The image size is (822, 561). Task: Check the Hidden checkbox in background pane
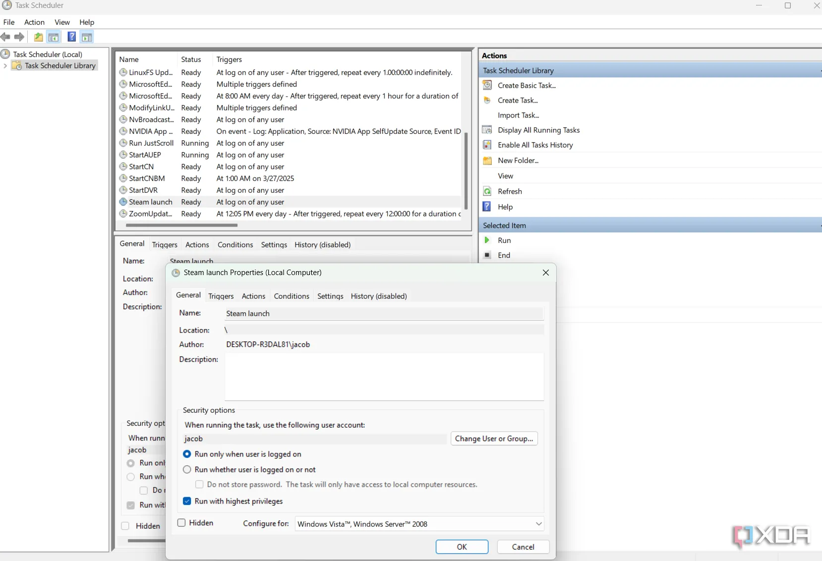(125, 526)
